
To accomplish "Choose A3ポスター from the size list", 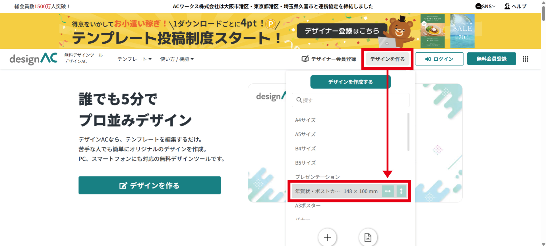I will point(308,206).
